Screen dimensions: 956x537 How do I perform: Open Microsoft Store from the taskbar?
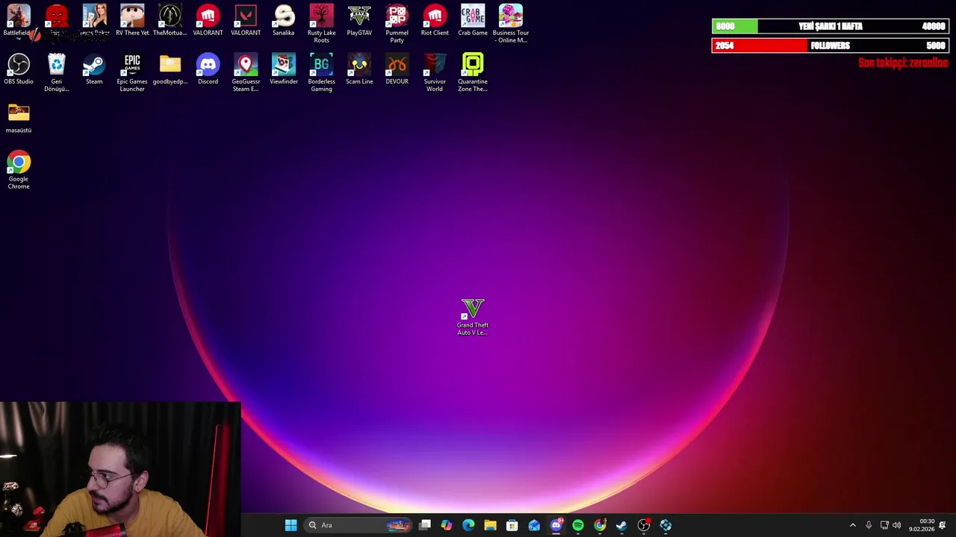512,525
